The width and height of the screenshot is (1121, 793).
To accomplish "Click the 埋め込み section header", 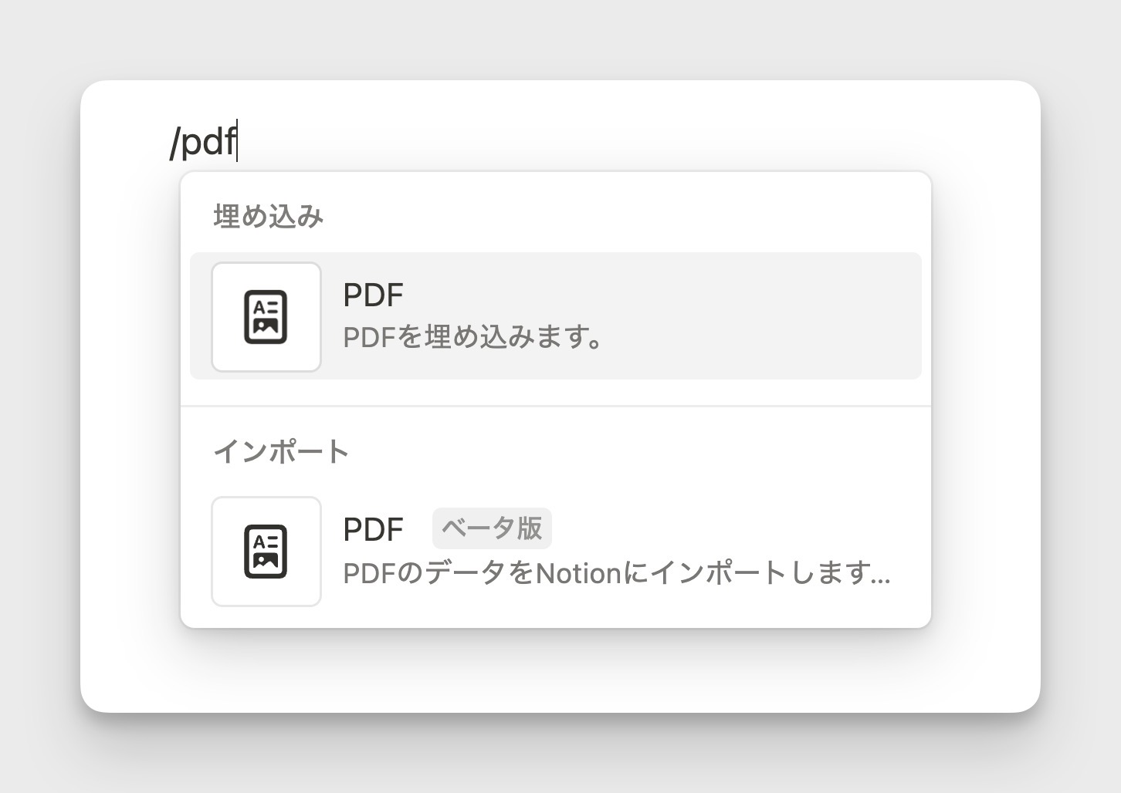I will tap(268, 216).
